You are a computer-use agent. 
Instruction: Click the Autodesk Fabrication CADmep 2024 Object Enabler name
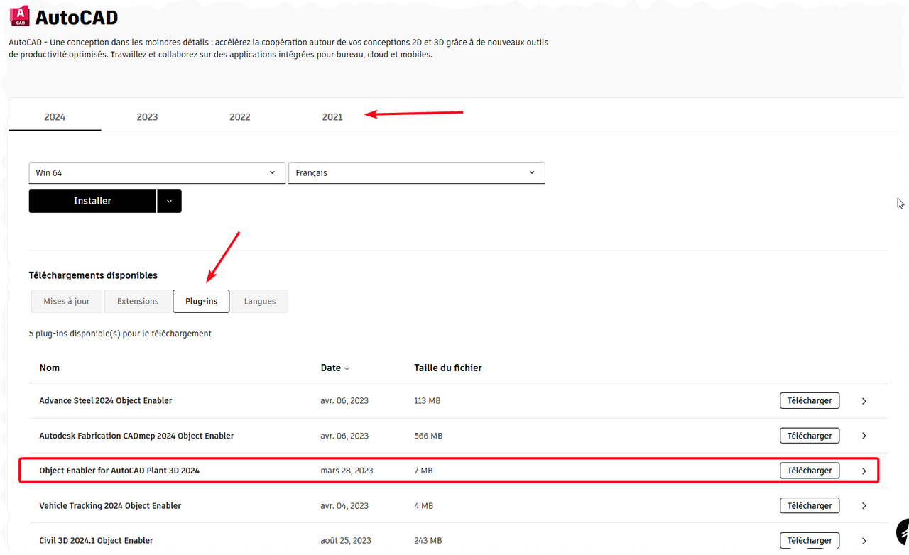coord(136,435)
